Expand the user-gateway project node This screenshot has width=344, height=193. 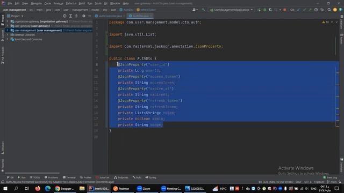coord(8,26)
